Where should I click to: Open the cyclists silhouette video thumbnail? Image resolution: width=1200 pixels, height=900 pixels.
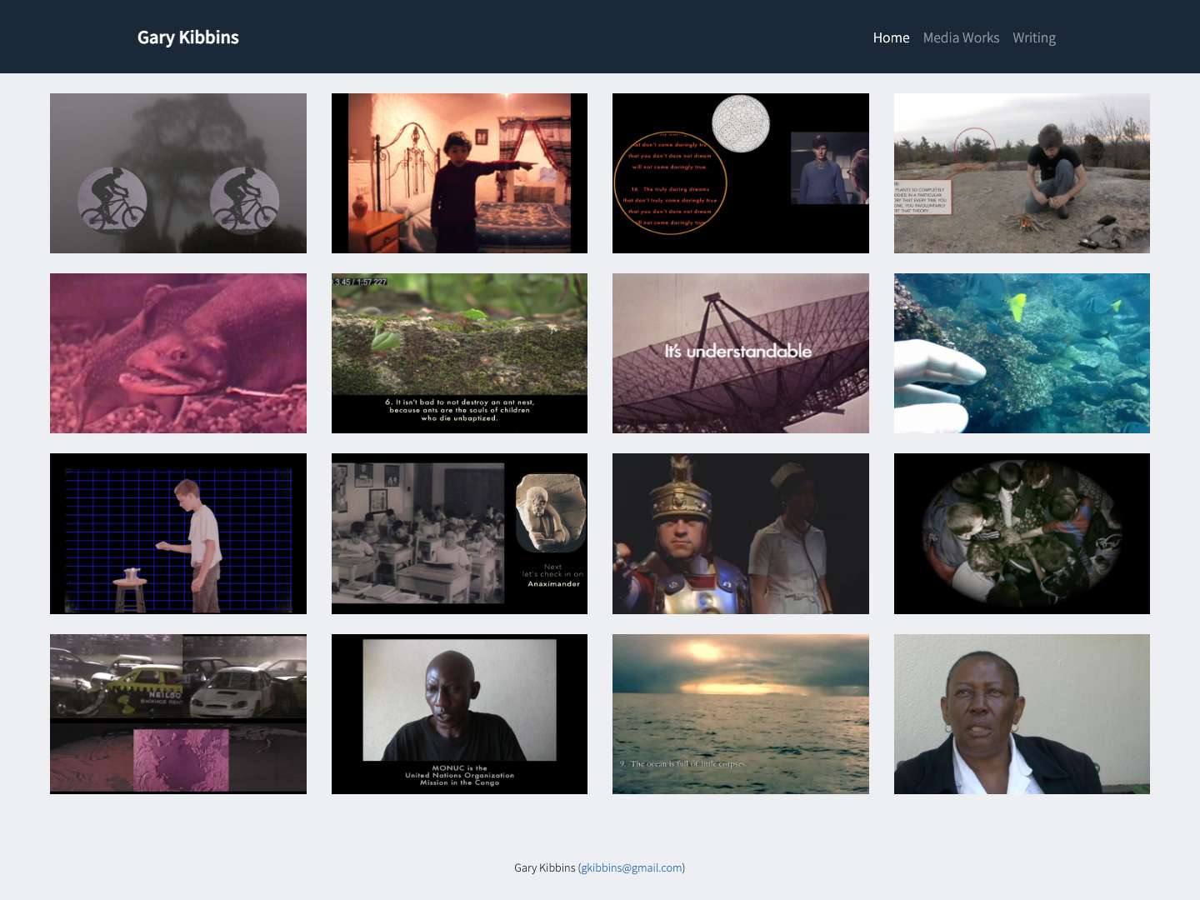pos(177,172)
